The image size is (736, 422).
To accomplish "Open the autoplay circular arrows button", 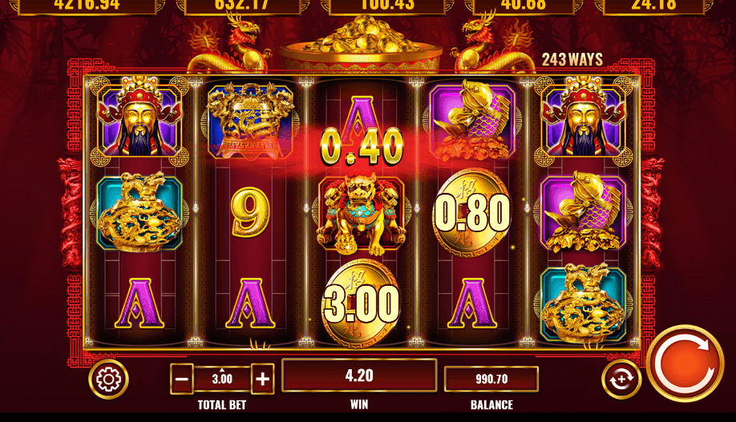I will click(x=621, y=379).
